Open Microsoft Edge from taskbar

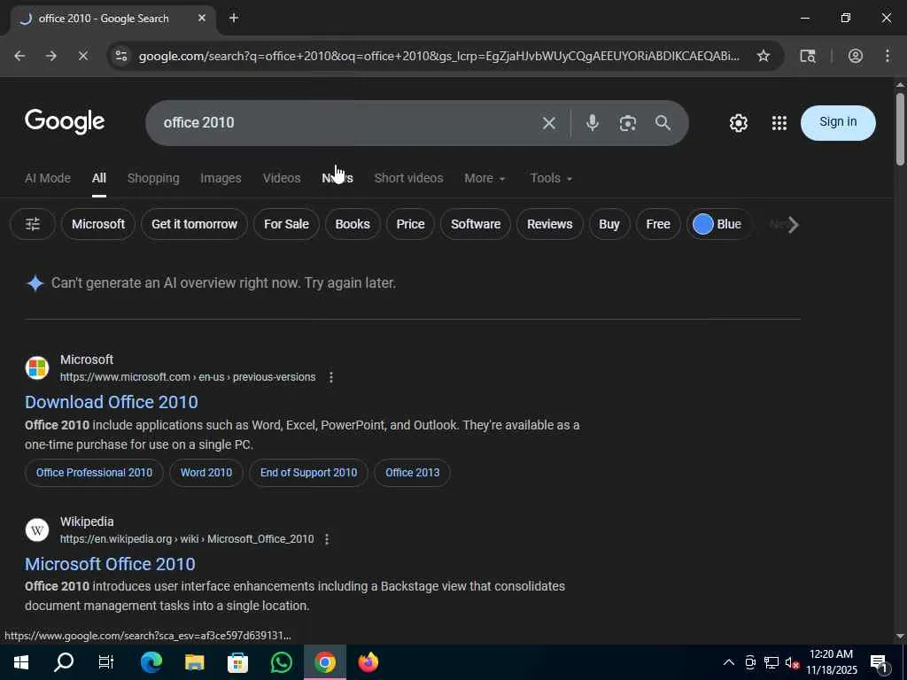[151, 662]
